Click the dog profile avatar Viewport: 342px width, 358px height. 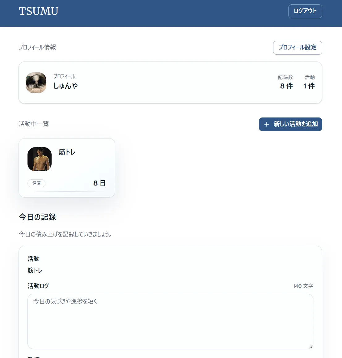pos(36,83)
